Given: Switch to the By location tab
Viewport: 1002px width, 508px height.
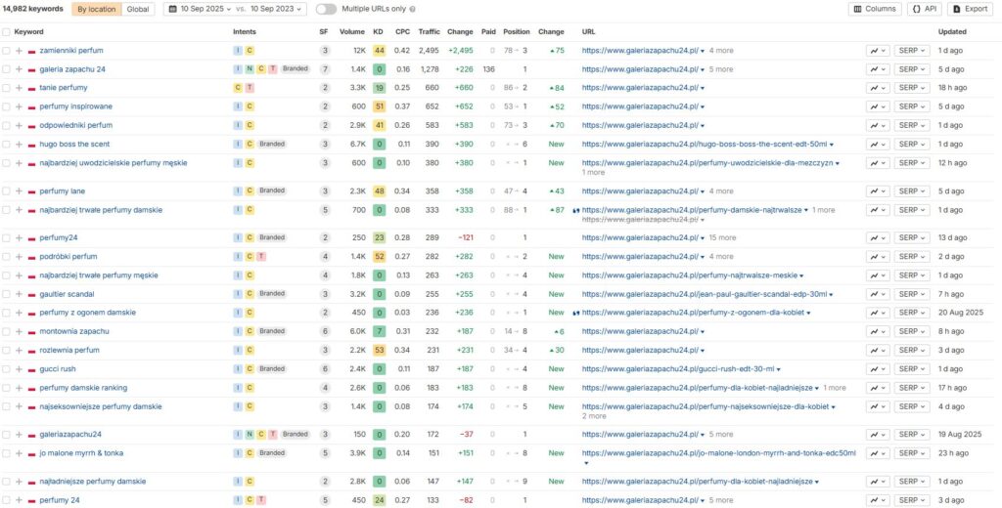Looking at the screenshot, I should tap(97, 10).
